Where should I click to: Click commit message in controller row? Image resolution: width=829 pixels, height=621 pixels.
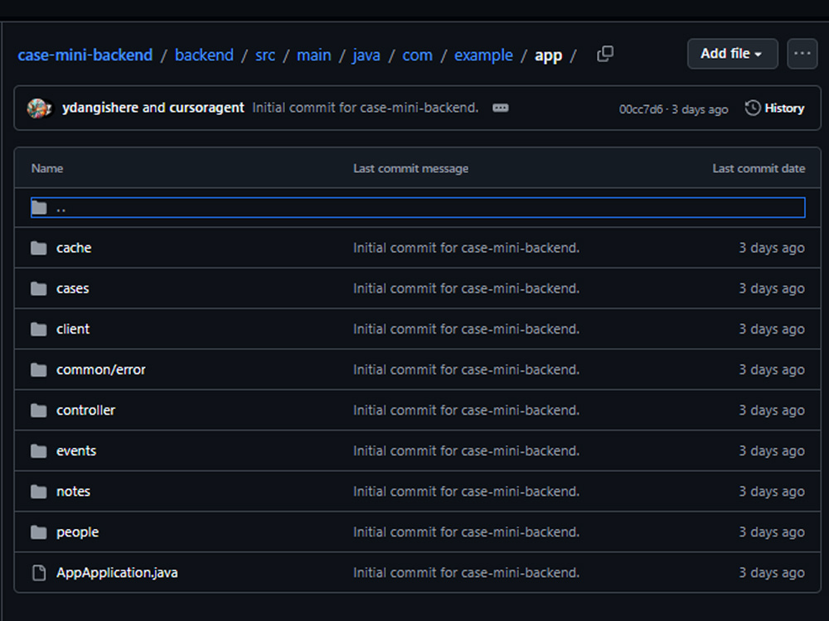[x=466, y=411]
